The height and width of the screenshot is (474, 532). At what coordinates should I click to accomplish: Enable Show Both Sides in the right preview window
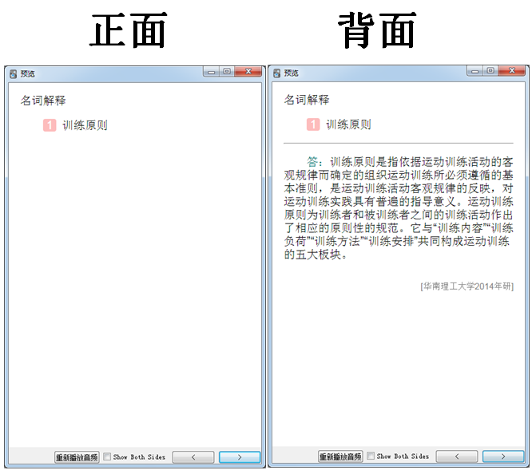(x=371, y=456)
